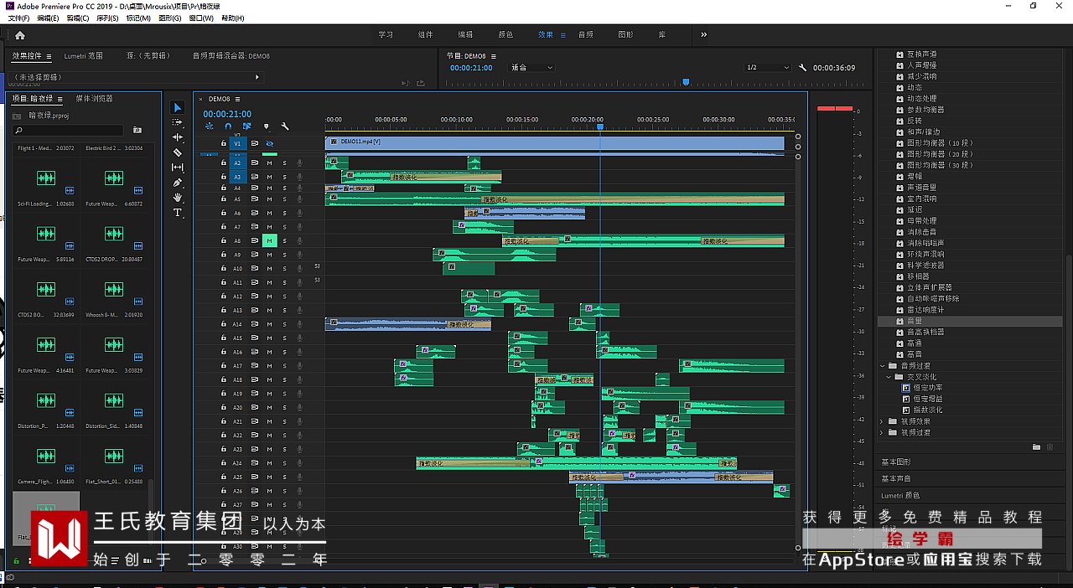Select the Slip tool
This screenshot has width=1073, height=588.
pos(178,168)
